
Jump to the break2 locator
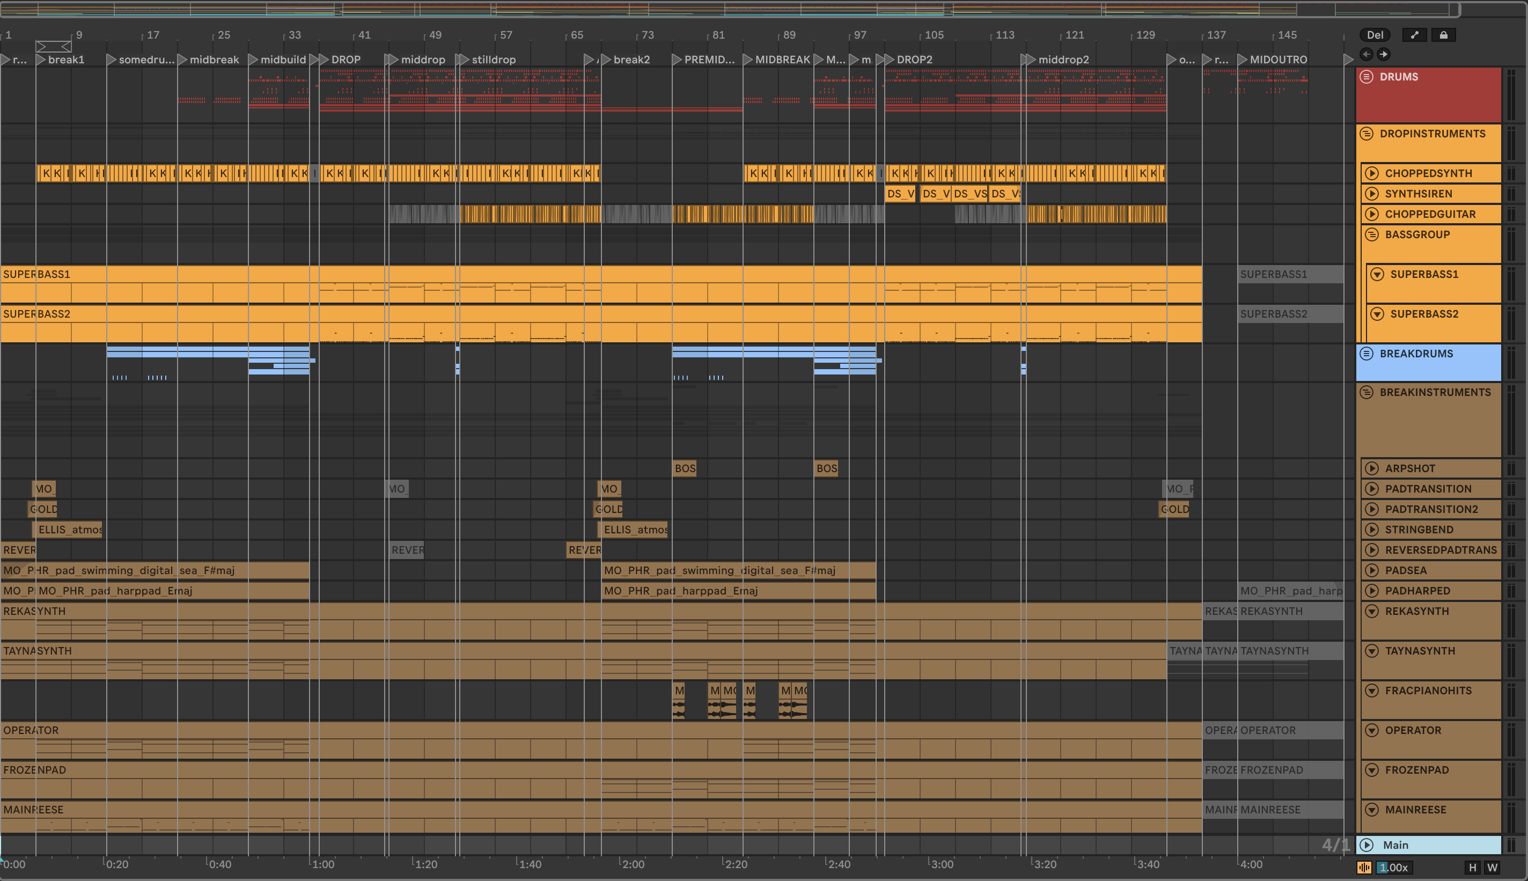625,60
